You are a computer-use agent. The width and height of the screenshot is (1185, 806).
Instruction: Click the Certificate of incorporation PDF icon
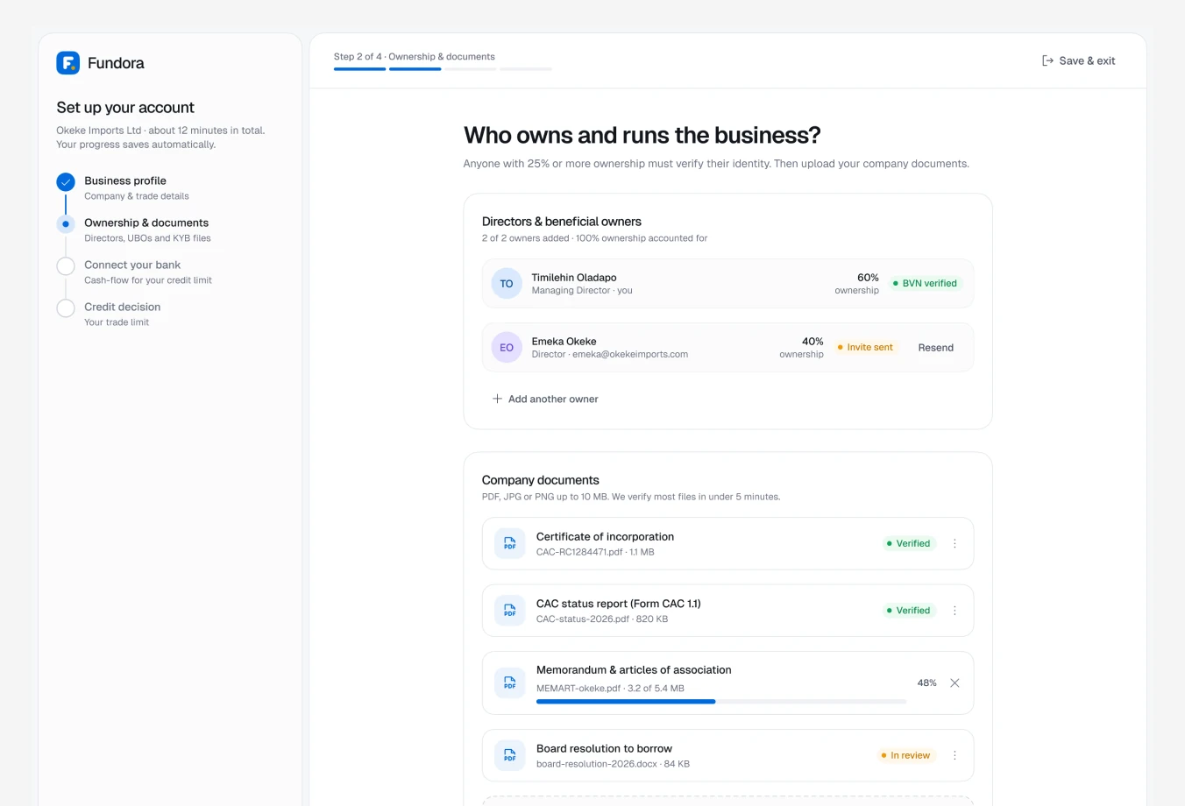(510, 544)
